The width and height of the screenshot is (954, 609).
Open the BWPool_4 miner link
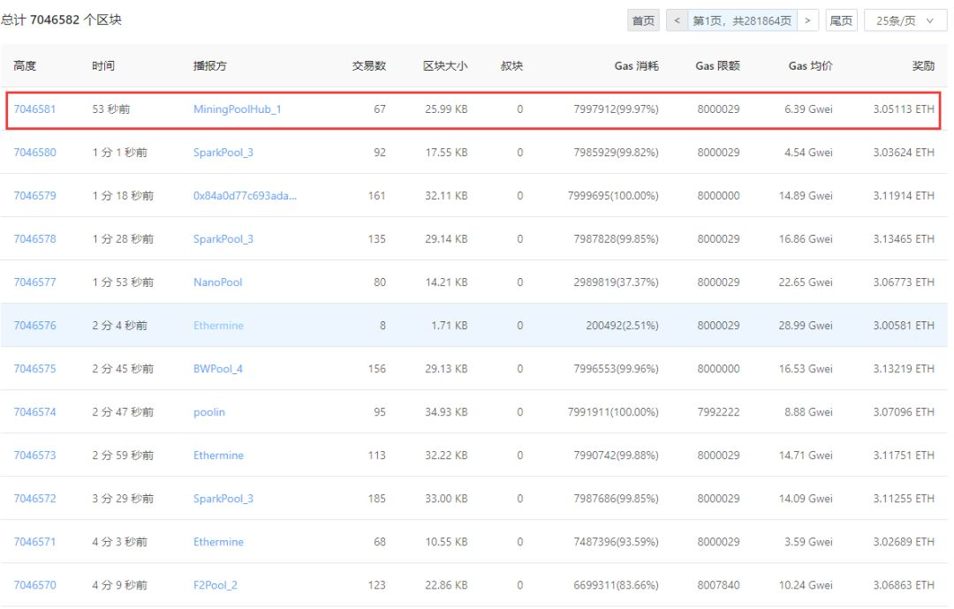pyautogui.click(x=218, y=369)
